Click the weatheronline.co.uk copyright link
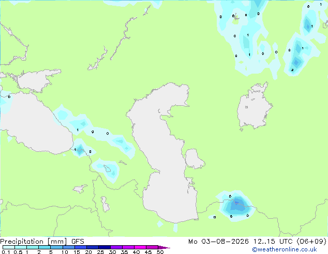 285,249
